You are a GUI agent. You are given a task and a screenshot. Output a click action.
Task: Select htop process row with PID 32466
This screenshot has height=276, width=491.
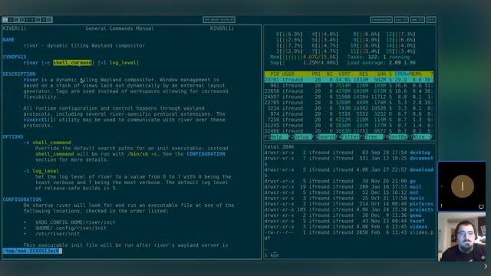pyautogui.click(x=349, y=131)
